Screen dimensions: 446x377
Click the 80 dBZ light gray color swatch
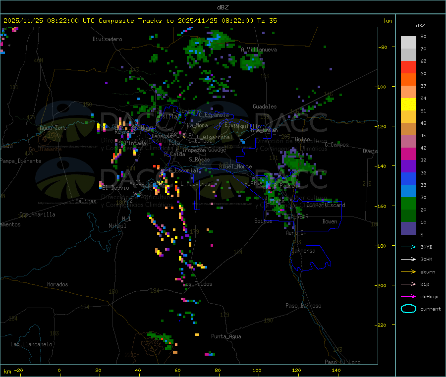click(x=408, y=43)
